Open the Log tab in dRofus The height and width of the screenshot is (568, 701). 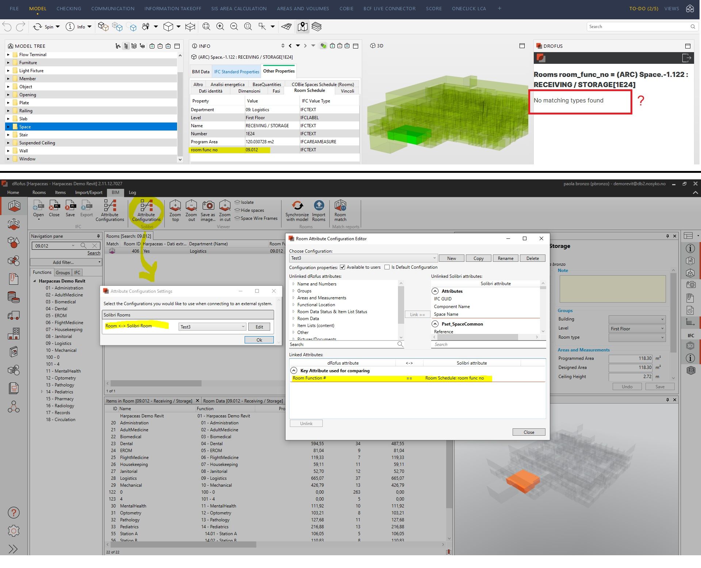[x=132, y=192]
